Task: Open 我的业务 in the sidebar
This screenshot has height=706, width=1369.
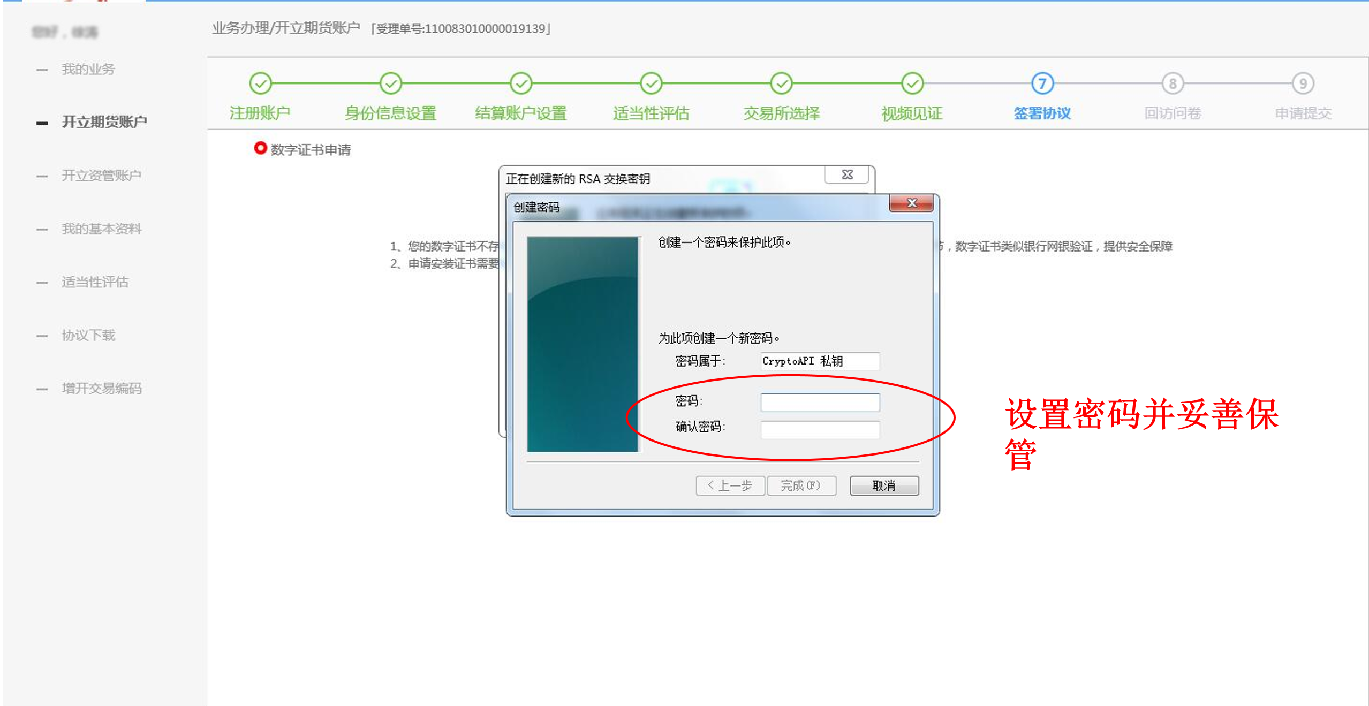Action: point(88,69)
